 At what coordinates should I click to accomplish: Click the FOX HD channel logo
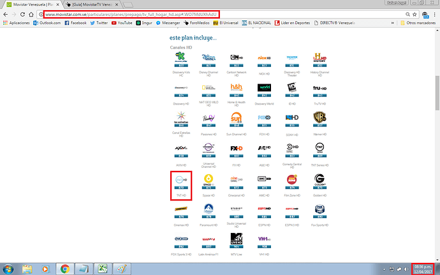click(x=264, y=117)
